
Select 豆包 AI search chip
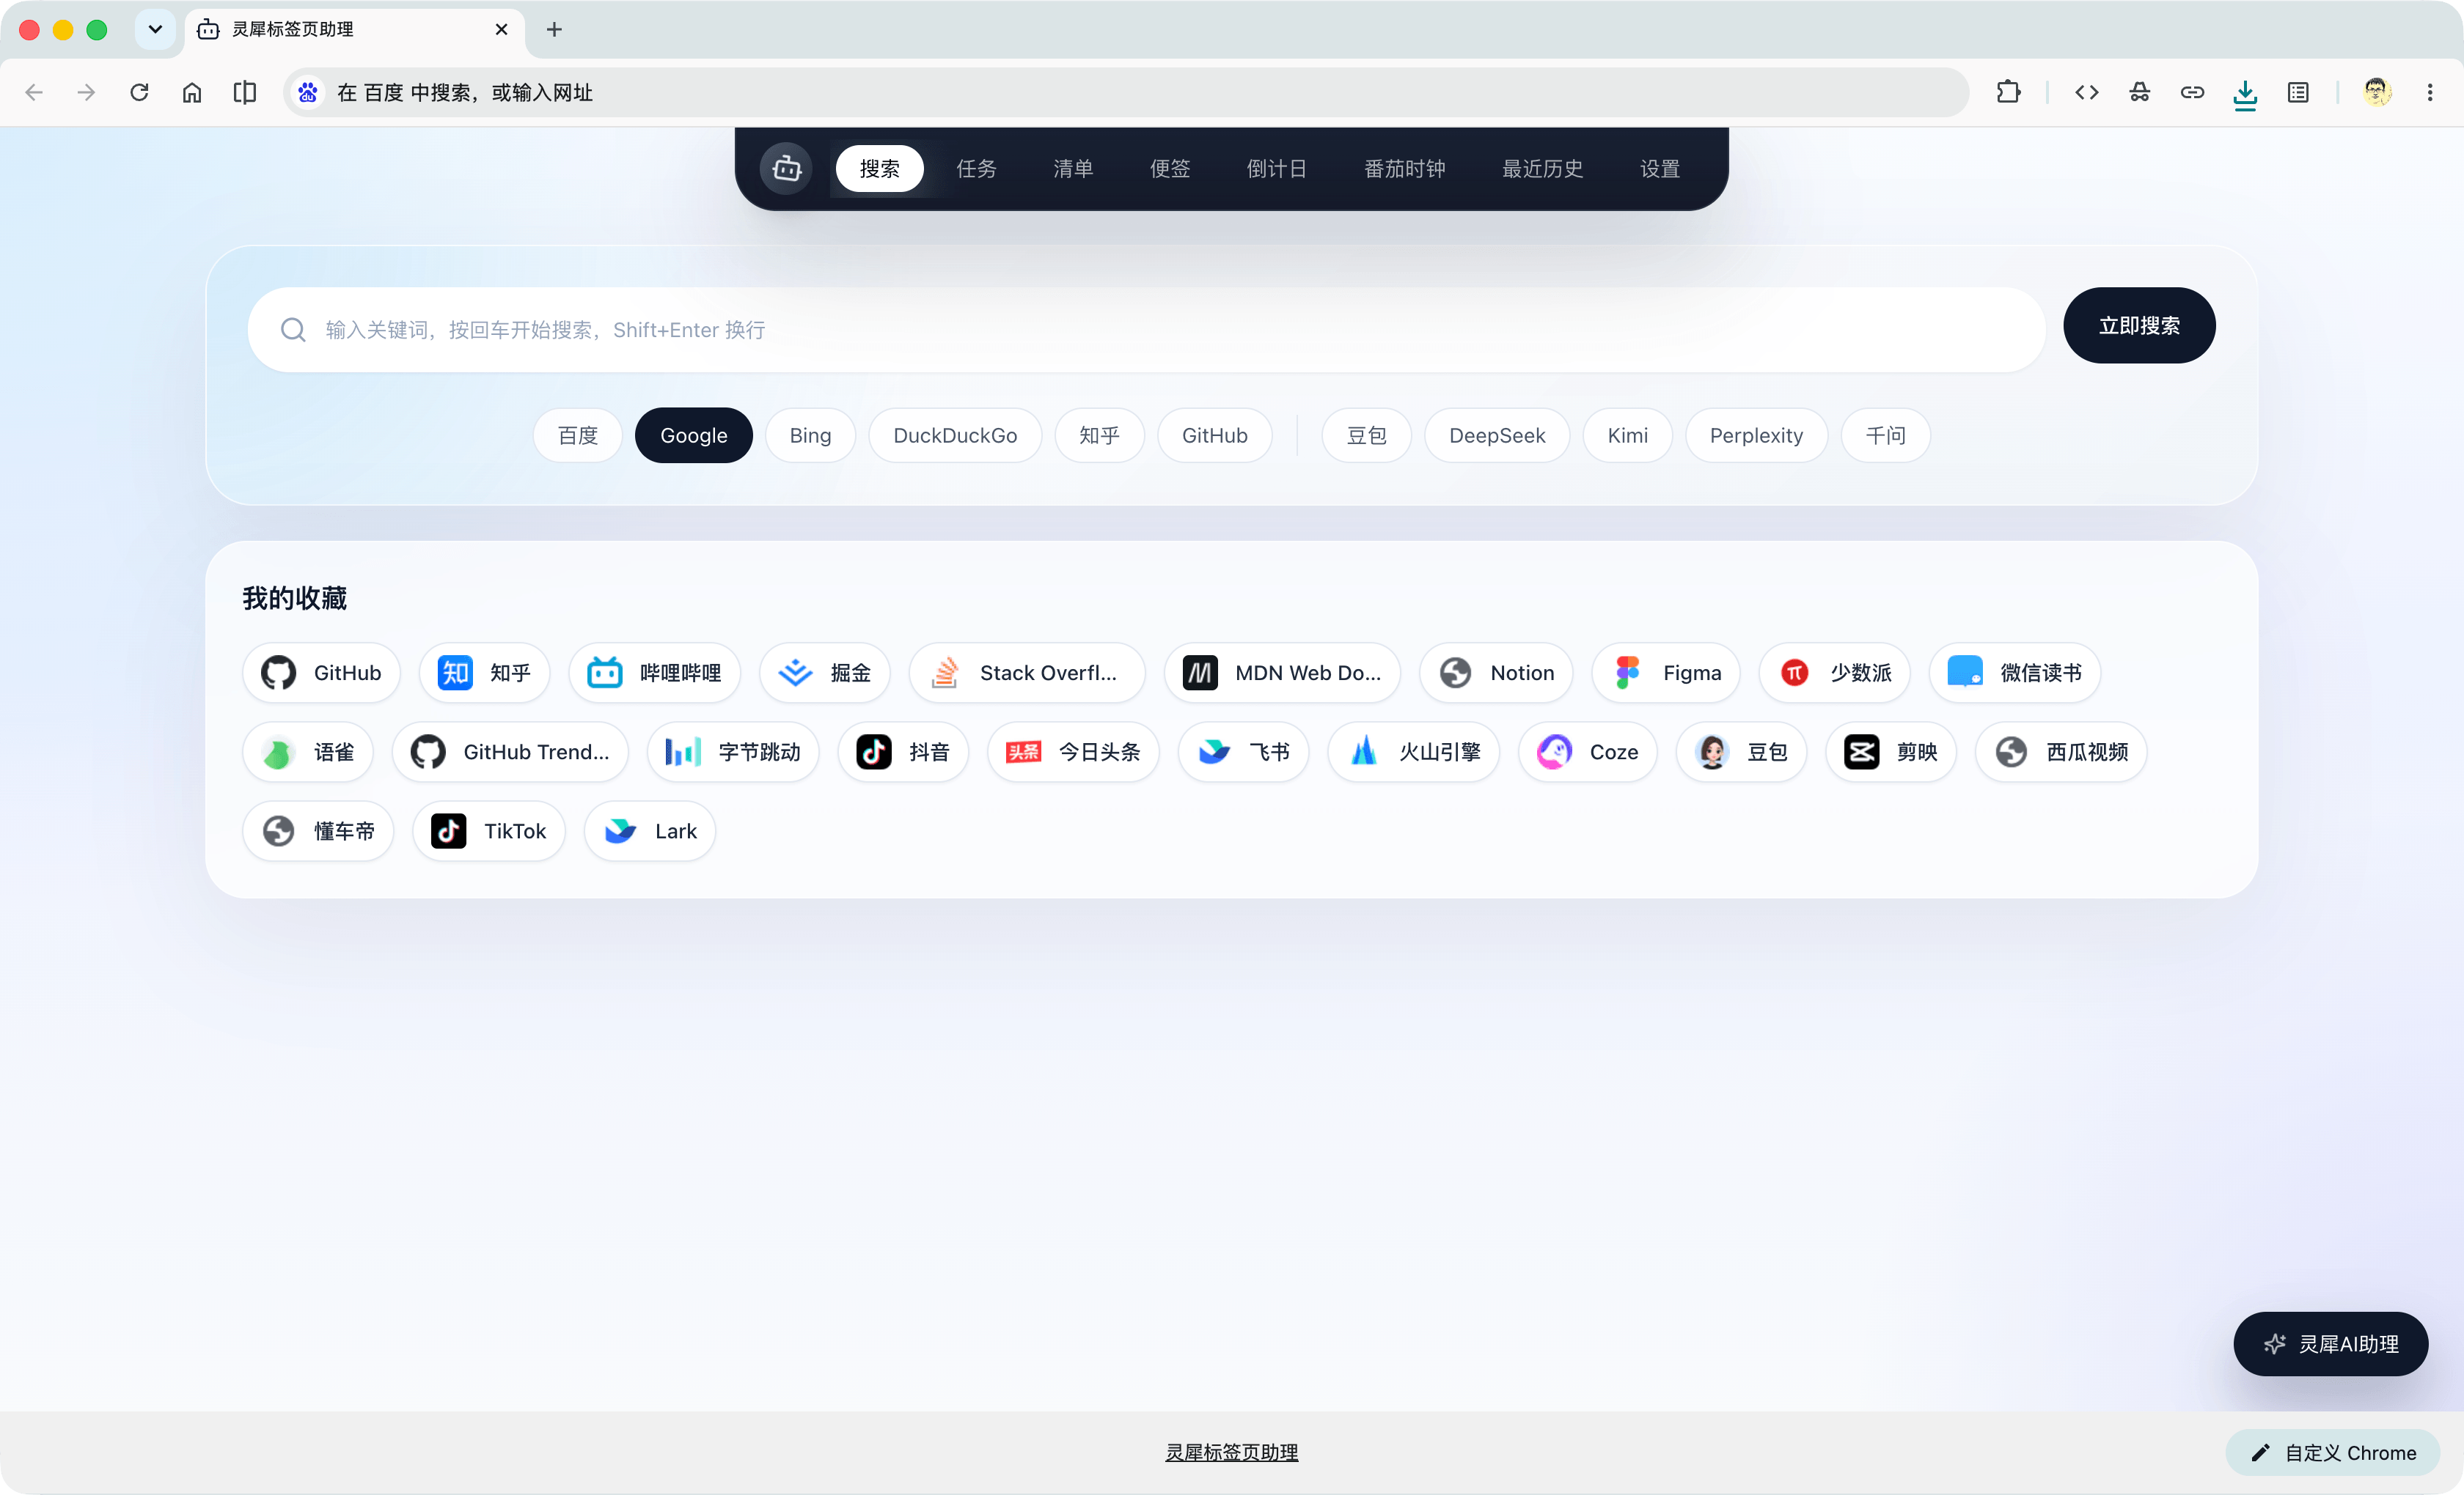click(x=1366, y=436)
